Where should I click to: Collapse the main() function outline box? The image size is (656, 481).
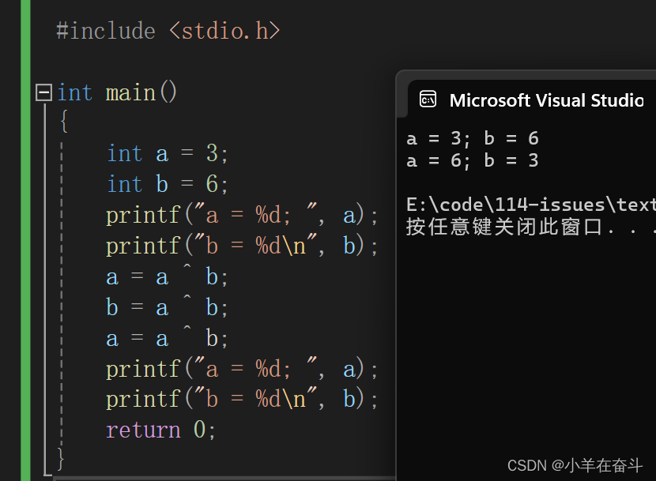tap(43, 92)
